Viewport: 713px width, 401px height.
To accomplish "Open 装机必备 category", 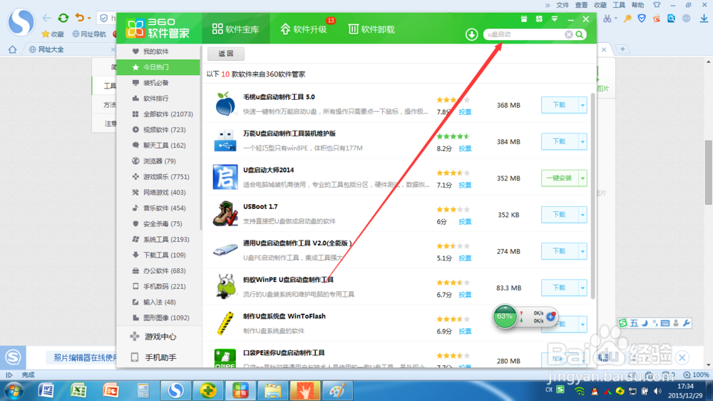I will coord(158,83).
